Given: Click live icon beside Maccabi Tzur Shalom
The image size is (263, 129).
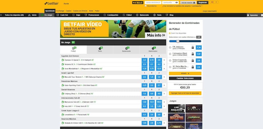Looking at the screenshot, I should 63,77.
